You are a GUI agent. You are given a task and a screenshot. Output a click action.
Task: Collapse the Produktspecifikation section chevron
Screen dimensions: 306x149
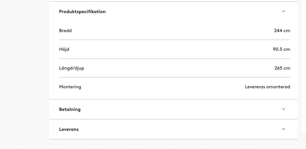283,11
